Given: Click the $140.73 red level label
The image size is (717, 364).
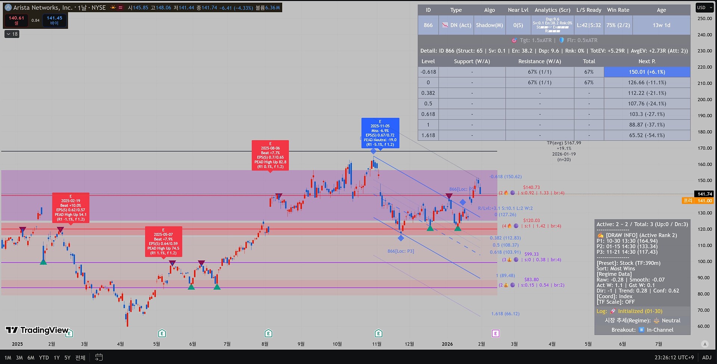Looking at the screenshot, I should [x=531, y=187].
